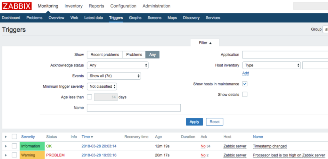Click the ZABBIX logo
328x159 pixels.
pos(17,6)
